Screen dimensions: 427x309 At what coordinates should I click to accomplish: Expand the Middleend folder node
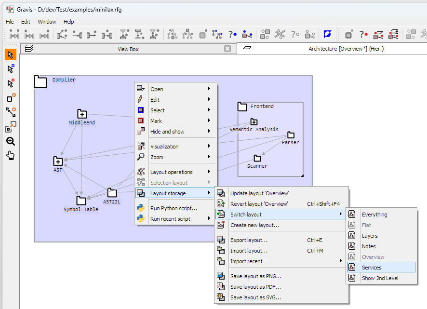[82, 114]
